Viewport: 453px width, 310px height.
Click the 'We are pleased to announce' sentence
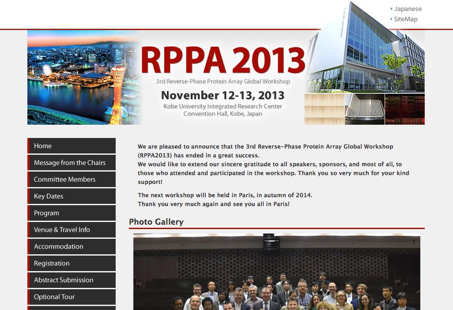point(265,151)
